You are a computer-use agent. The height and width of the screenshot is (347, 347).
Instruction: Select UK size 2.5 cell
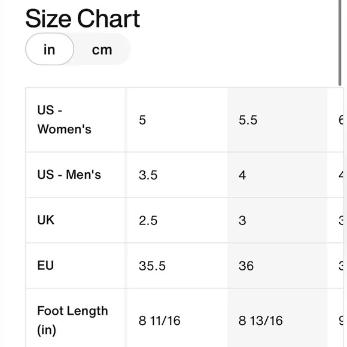click(177, 220)
